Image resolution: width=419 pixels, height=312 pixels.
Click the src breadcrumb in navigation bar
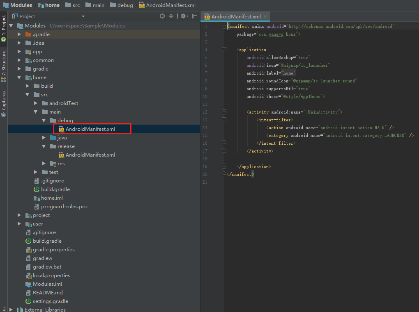pos(76,5)
